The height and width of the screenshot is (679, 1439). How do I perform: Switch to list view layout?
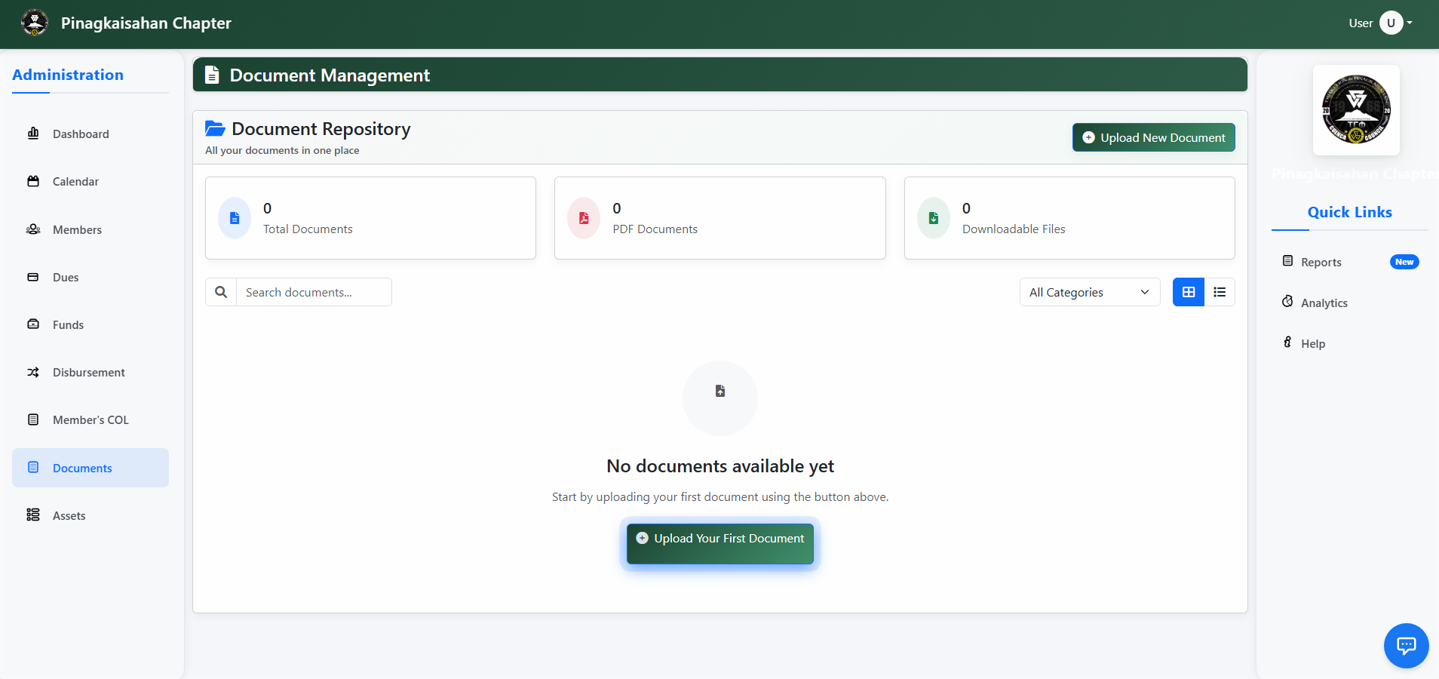1220,292
